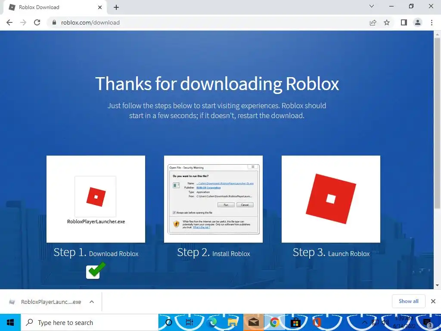Open the Windows Start menu
The width and height of the screenshot is (441, 331).
10,322
